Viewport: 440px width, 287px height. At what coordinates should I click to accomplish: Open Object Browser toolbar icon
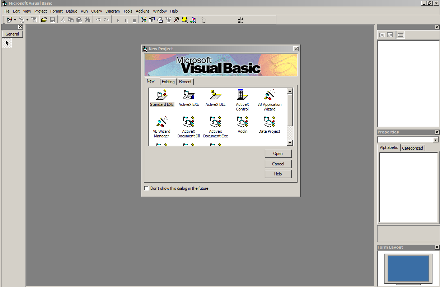click(168, 20)
